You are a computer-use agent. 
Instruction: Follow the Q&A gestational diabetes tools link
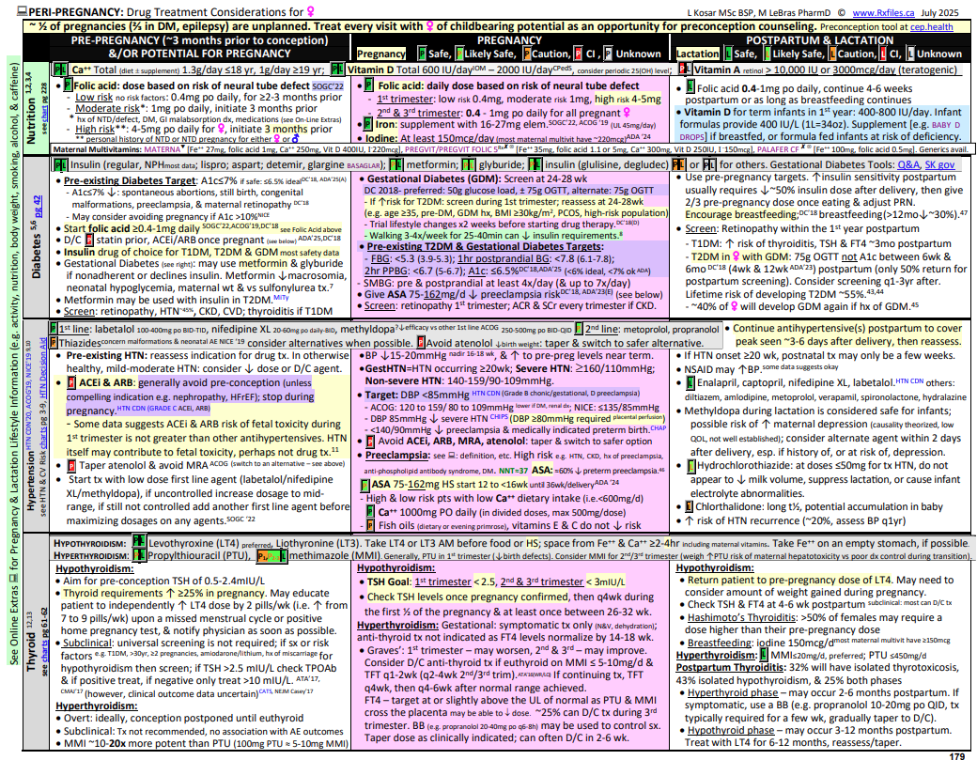pyautogui.click(x=907, y=164)
